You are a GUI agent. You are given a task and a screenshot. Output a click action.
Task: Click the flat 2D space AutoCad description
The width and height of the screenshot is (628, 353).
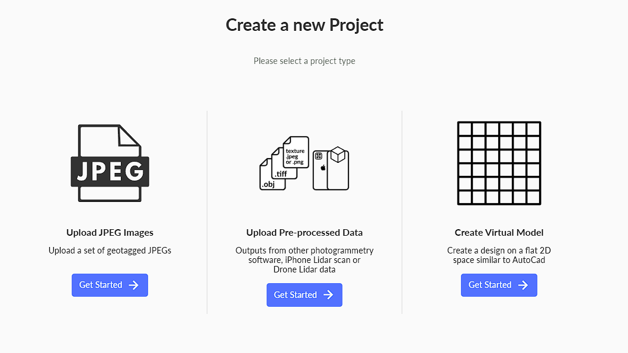click(499, 255)
